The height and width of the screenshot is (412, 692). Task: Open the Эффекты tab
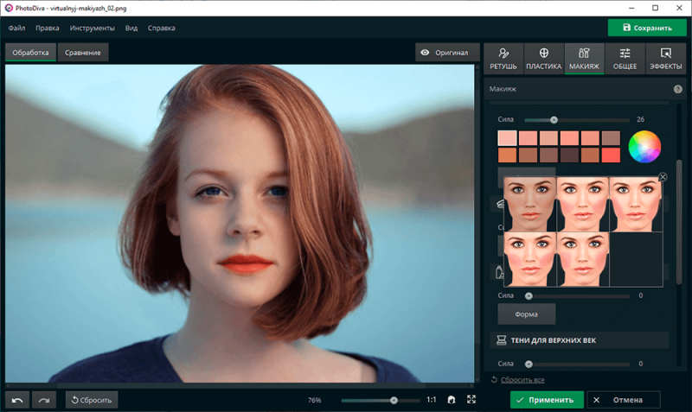tap(665, 59)
